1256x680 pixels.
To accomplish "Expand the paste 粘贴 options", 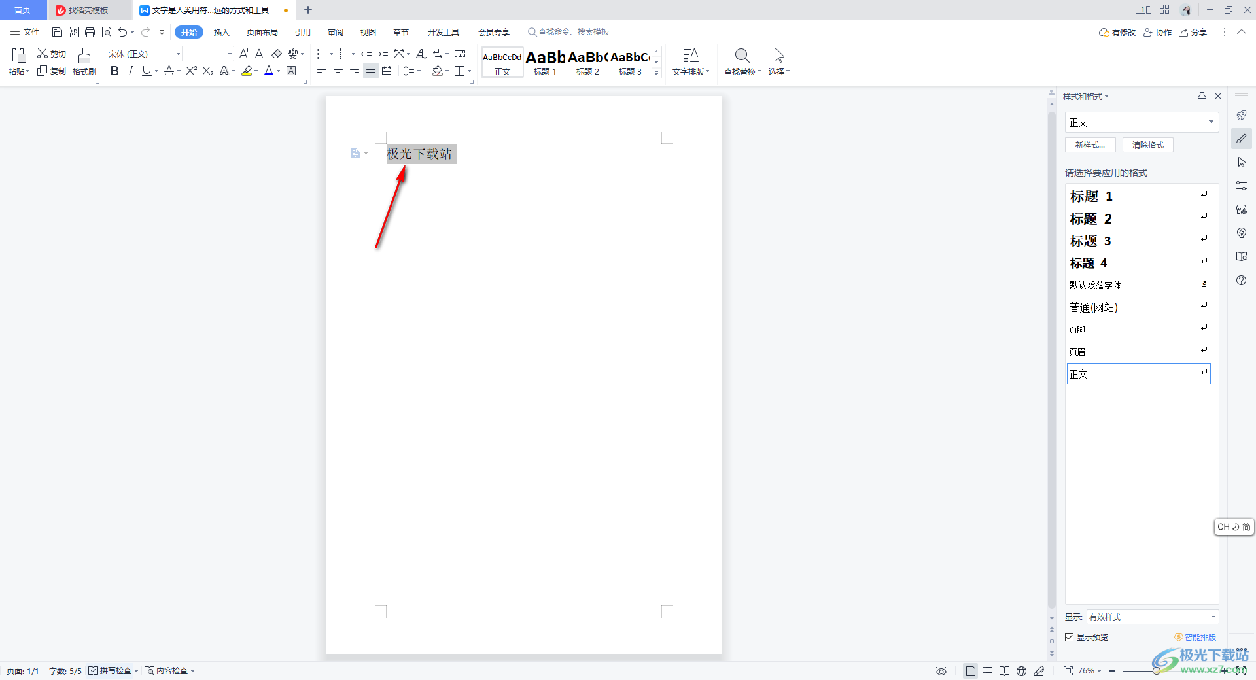I will point(19,71).
